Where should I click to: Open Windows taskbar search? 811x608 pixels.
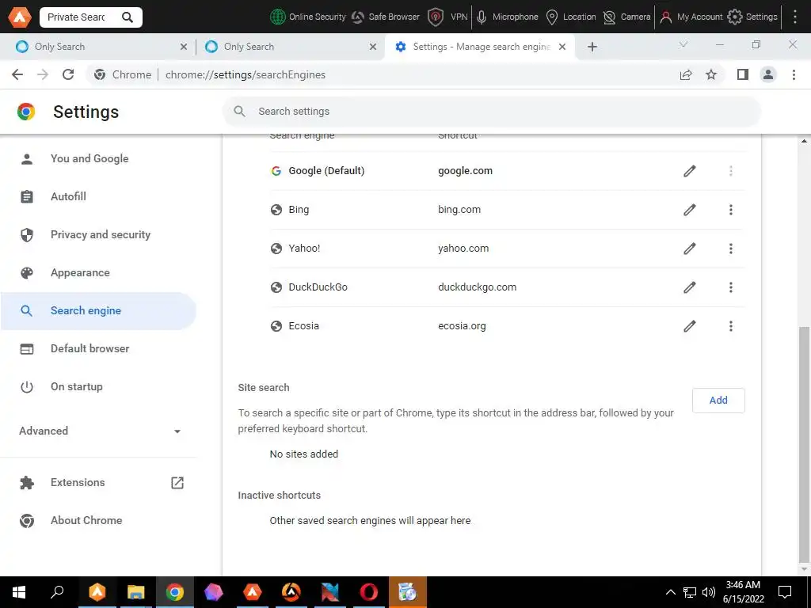(x=57, y=592)
